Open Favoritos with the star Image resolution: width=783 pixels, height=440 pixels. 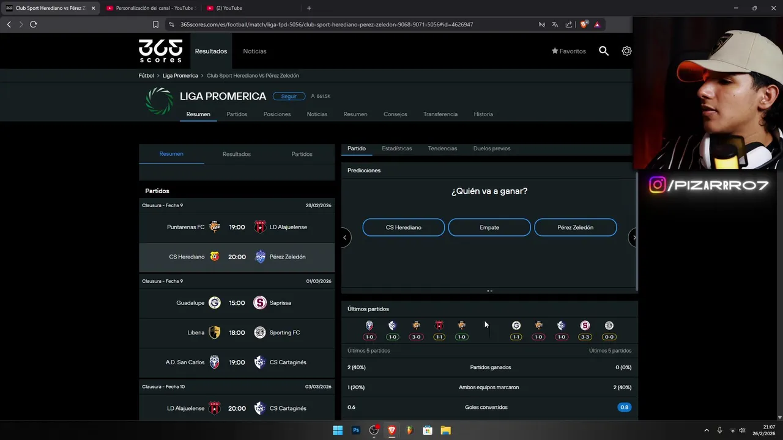click(569, 51)
